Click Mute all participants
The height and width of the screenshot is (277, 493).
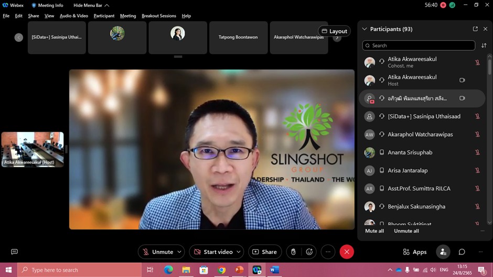coord(374,231)
